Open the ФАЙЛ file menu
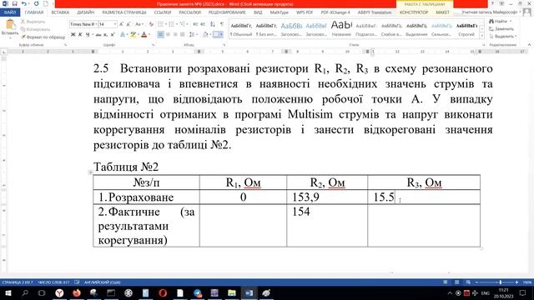The image size is (534, 300). tap(10, 12)
